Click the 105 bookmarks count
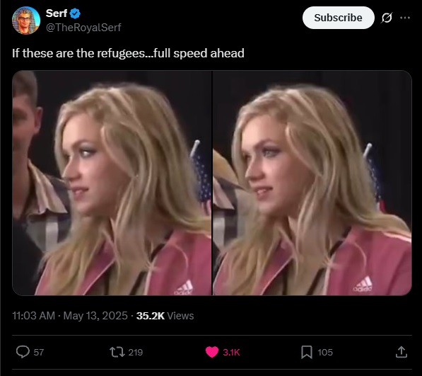Screen dimensions: 422x376 (325, 353)
